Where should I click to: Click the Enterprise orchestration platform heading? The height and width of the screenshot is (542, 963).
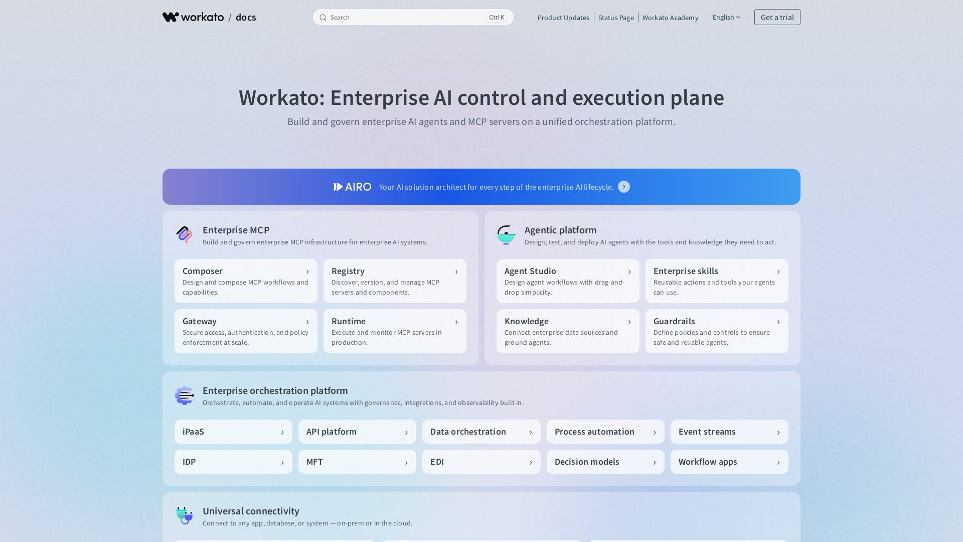pos(275,390)
